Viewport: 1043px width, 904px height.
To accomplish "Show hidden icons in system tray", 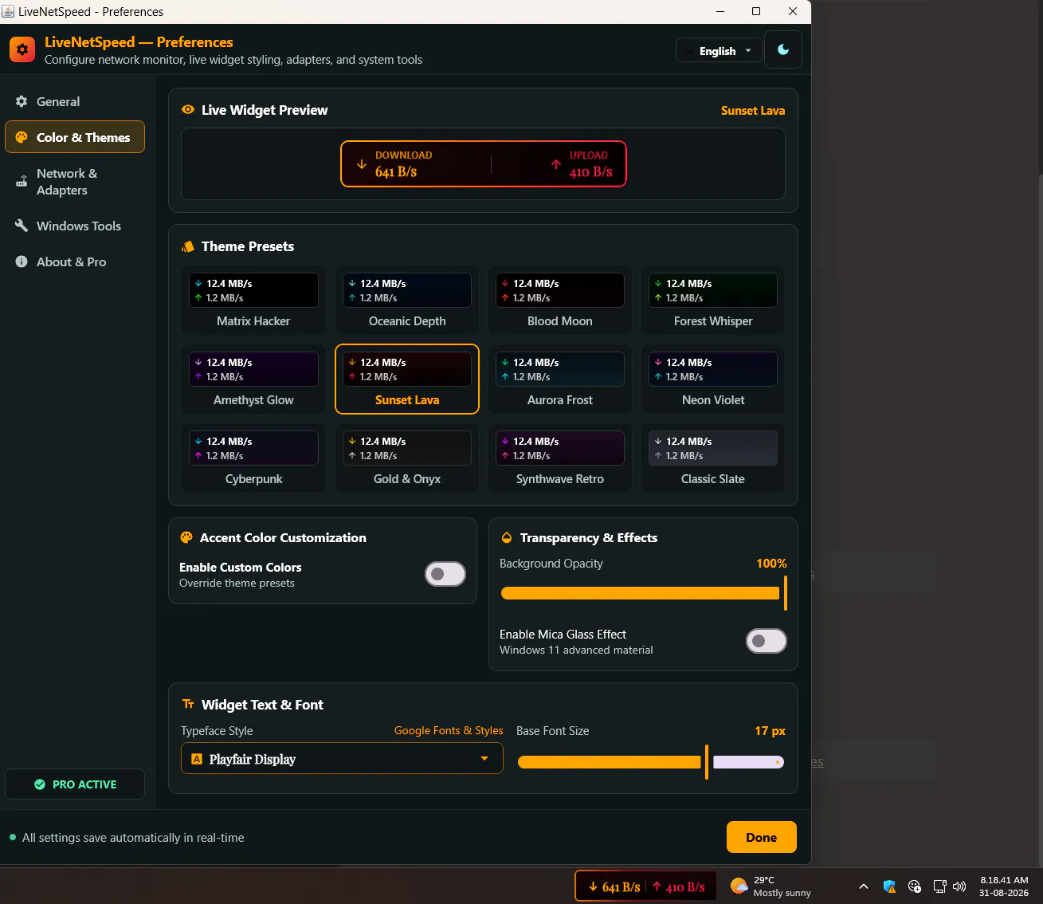I will [x=864, y=886].
